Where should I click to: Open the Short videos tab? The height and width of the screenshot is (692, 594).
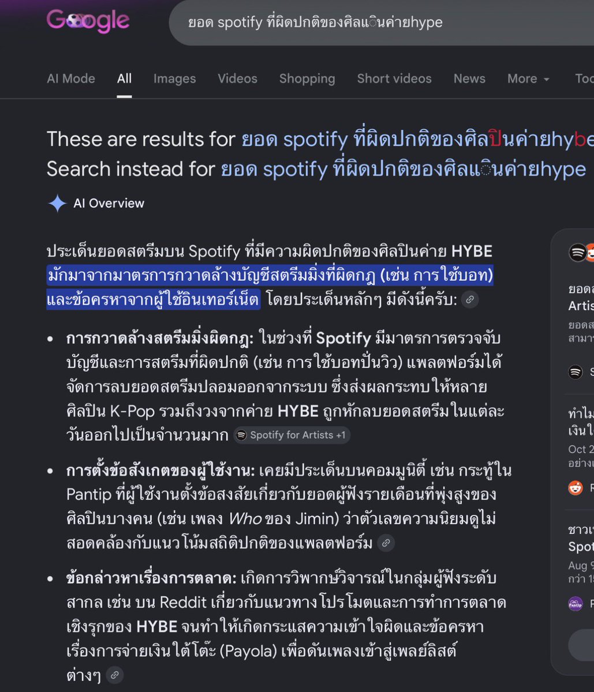coord(394,78)
